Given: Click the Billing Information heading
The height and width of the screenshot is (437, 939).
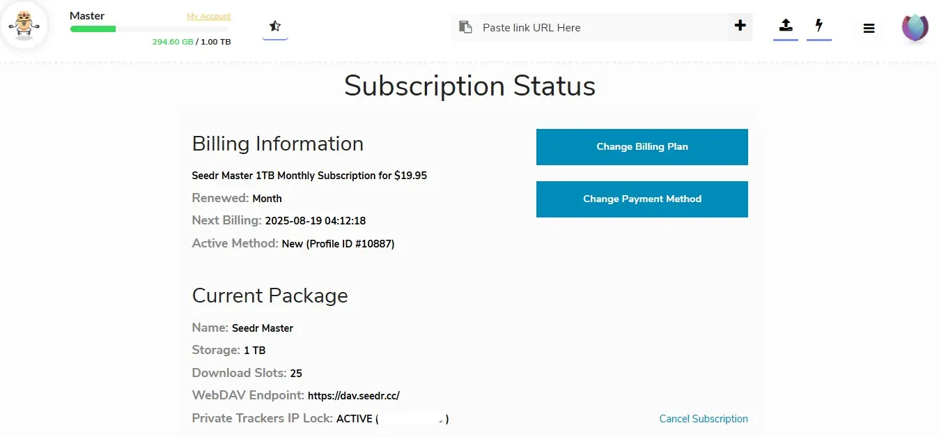Looking at the screenshot, I should pos(278,144).
